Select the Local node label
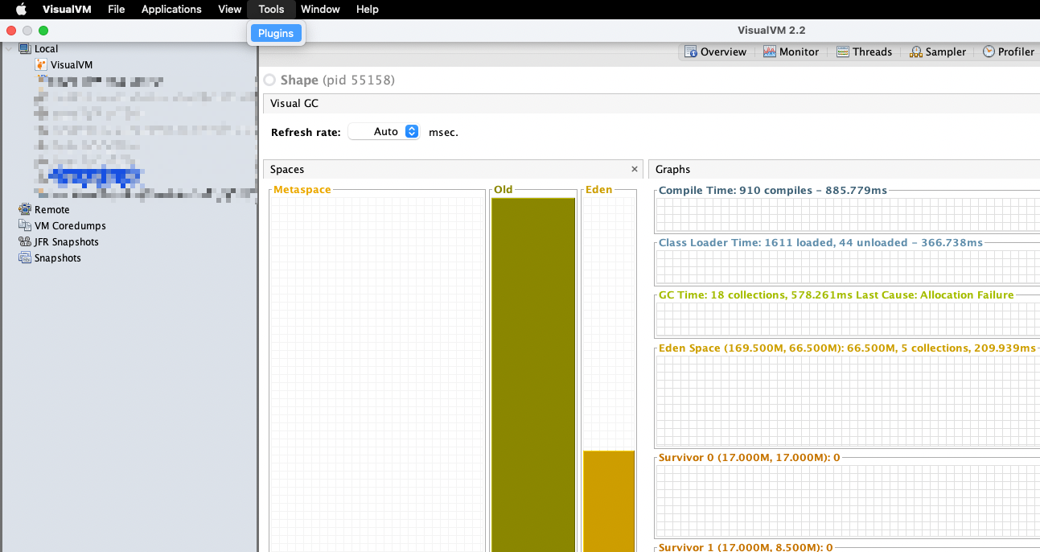This screenshot has width=1040, height=552. tap(46, 48)
